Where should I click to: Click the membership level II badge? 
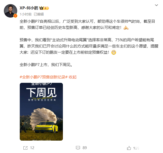[x=46, y=8]
